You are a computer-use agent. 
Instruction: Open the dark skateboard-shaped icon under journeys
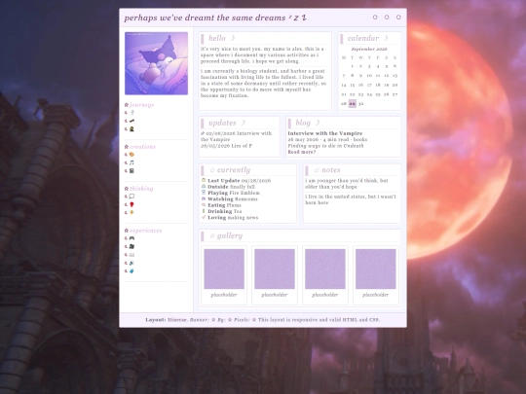tap(132, 121)
